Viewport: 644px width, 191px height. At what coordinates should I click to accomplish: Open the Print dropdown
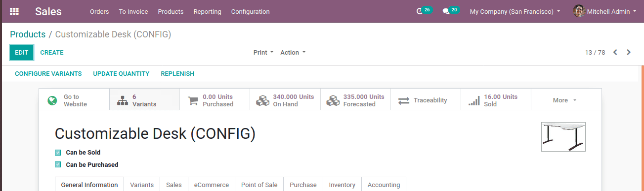(x=263, y=52)
